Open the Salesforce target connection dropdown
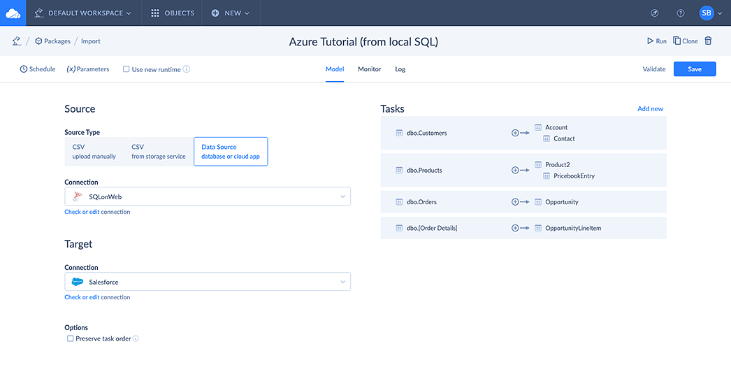731x386 pixels. tap(208, 282)
